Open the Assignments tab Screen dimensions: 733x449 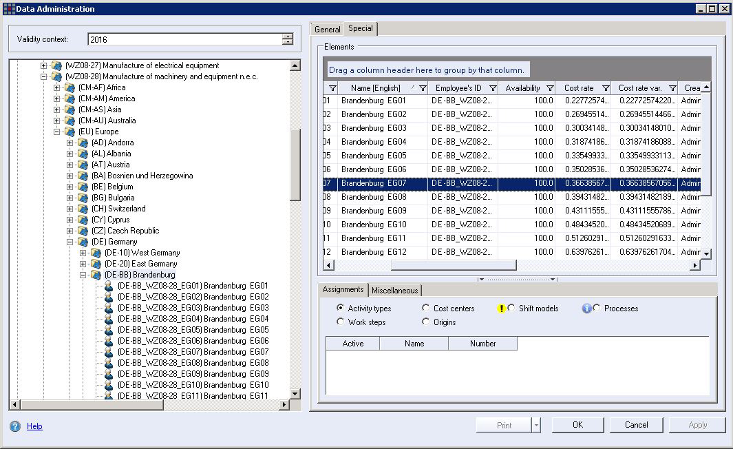(x=343, y=289)
